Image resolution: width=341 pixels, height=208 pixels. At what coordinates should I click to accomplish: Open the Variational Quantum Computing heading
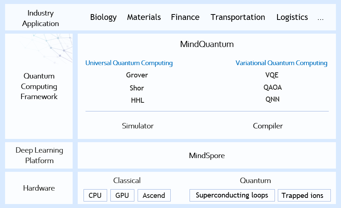pyautogui.click(x=281, y=63)
